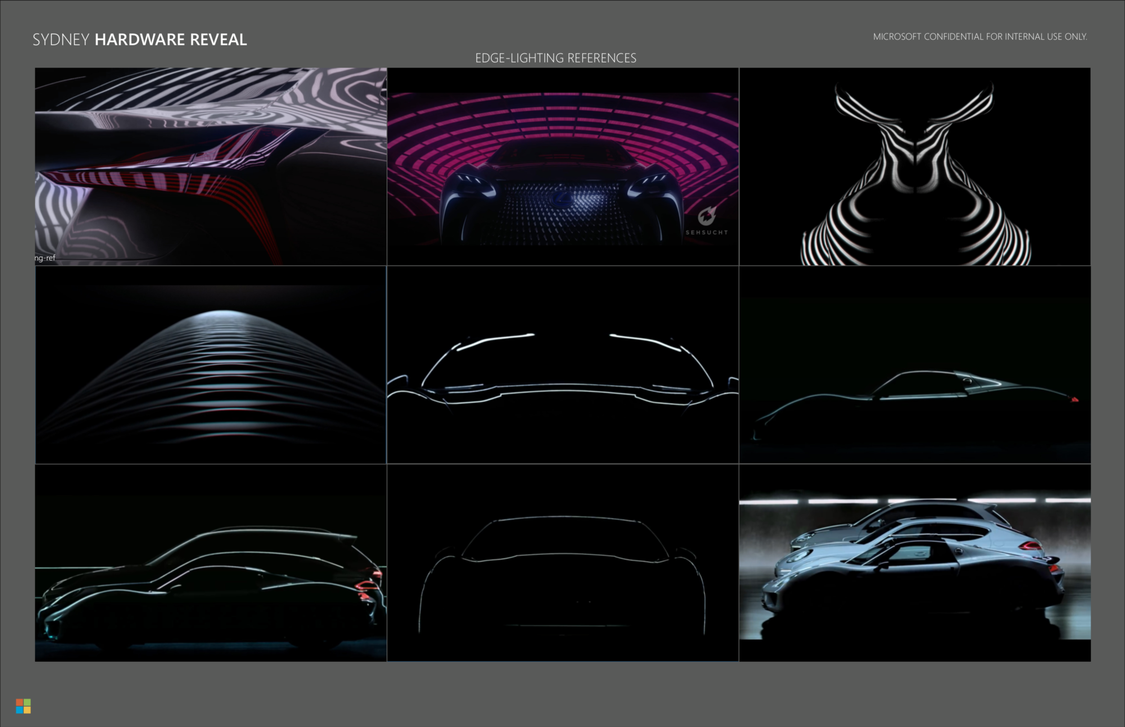Click the red tail light on the dark sports car
Screen dimensions: 1125x727
[x=1075, y=400]
